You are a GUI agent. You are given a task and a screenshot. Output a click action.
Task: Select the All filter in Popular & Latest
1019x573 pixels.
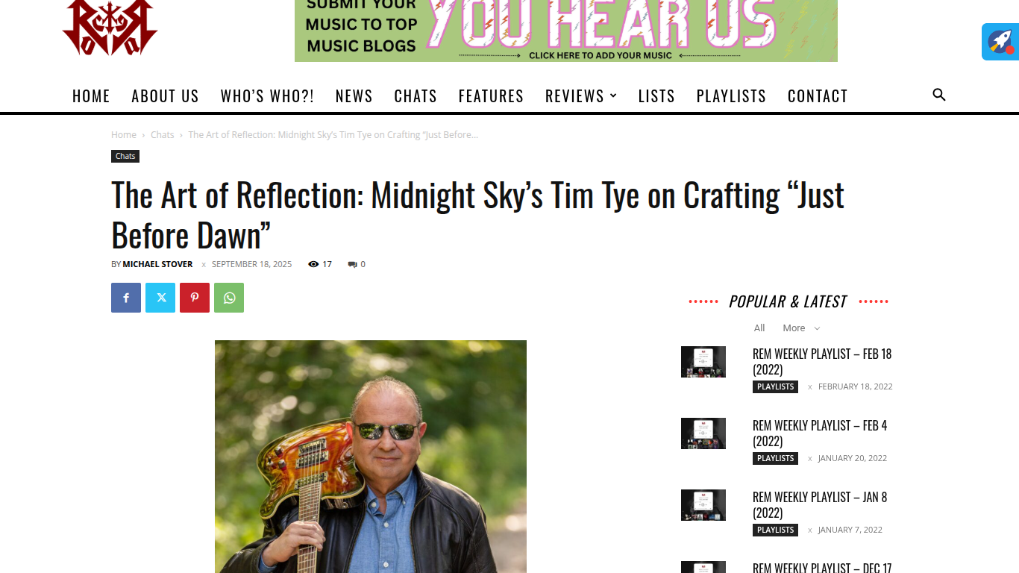click(759, 328)
